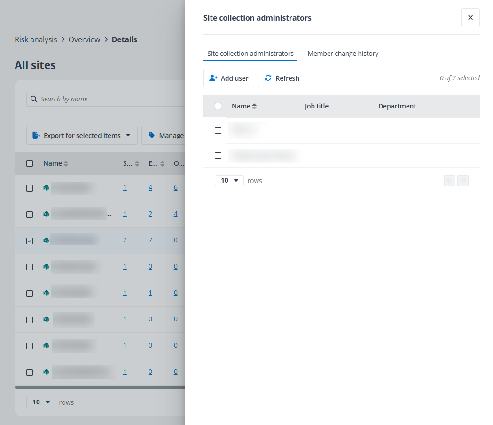Refresh the administrators list
This screenshot has width=493, height=425.
click(x=282, y=78)
